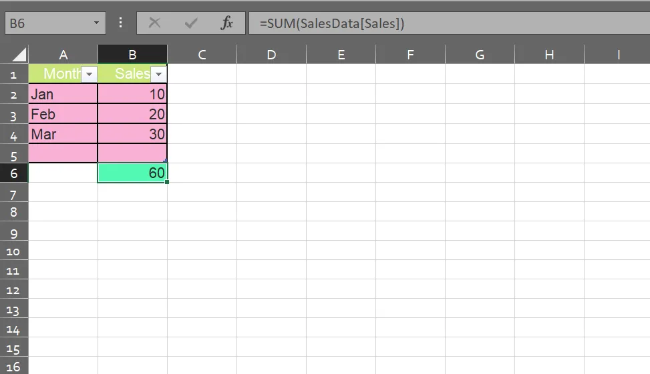This screenshot has height=374, width=650.
Task: Click the Enter checkmark formula icon
Action: (x=190, y=23)
